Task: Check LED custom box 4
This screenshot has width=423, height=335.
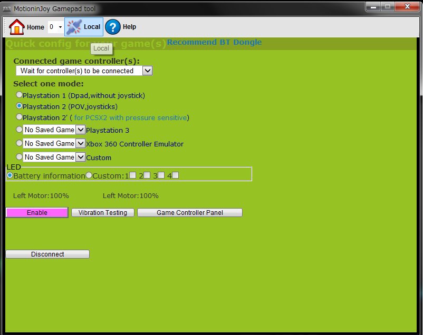Action: (x=175, y=175)
